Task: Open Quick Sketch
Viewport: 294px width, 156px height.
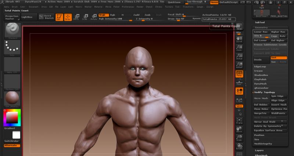Action: (x=47, y=17)
